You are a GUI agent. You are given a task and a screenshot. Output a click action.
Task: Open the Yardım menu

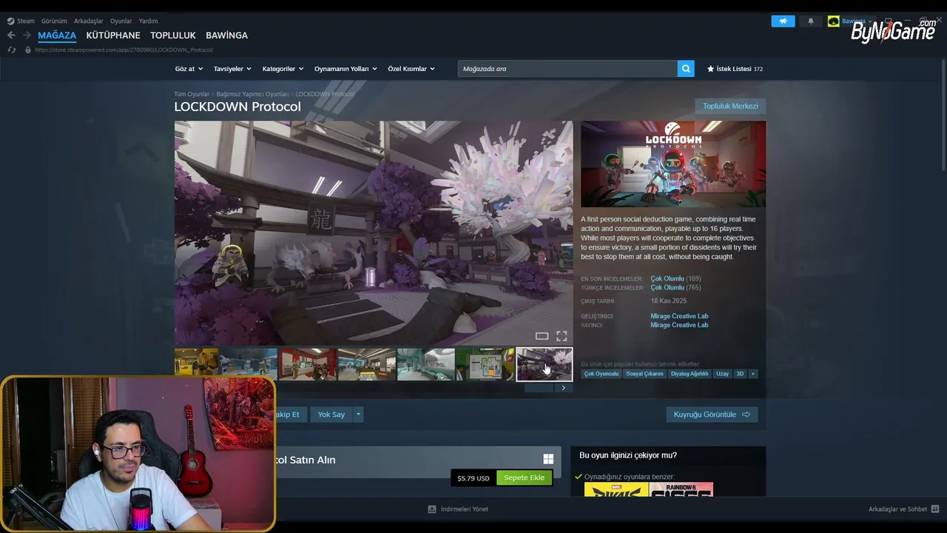(x=148, y=21)
